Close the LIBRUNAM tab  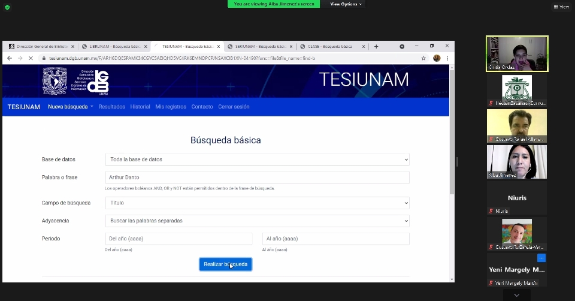146,47
